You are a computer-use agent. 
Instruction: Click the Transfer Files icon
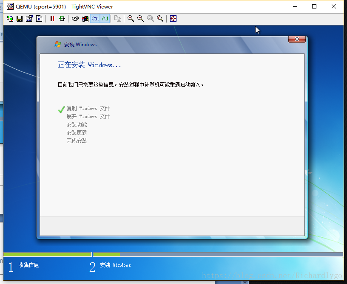(118, 19)
